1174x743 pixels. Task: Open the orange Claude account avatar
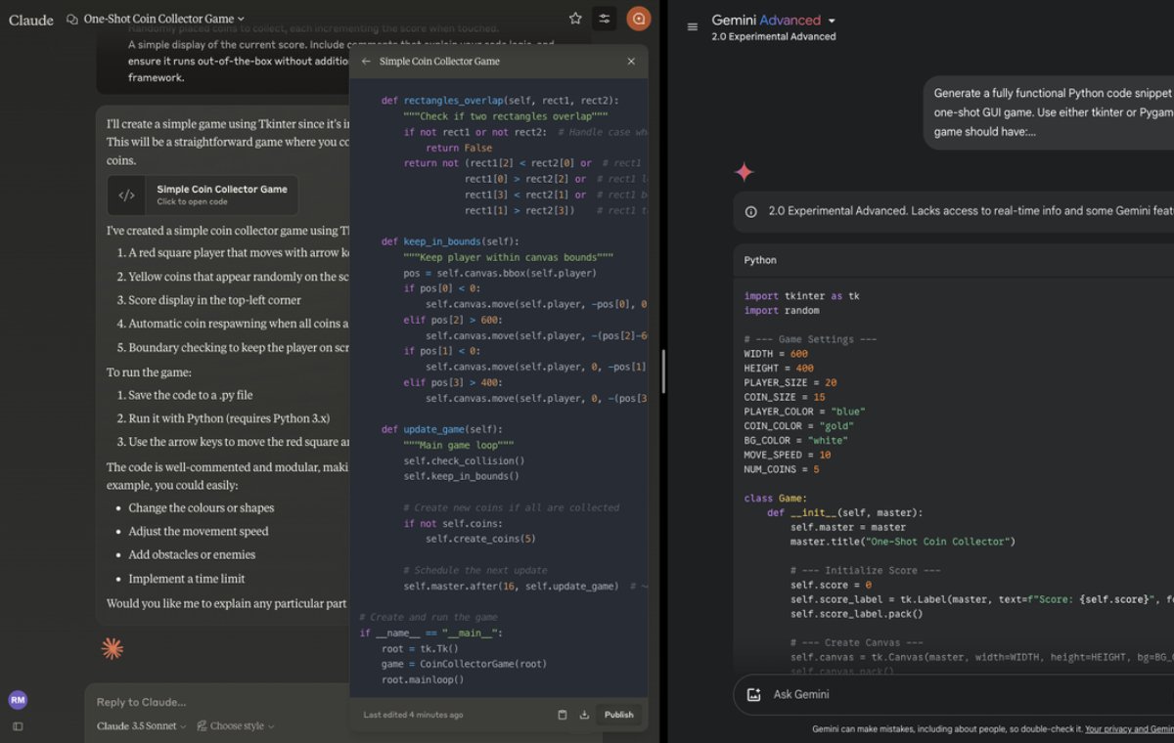[x=639, y=18]
